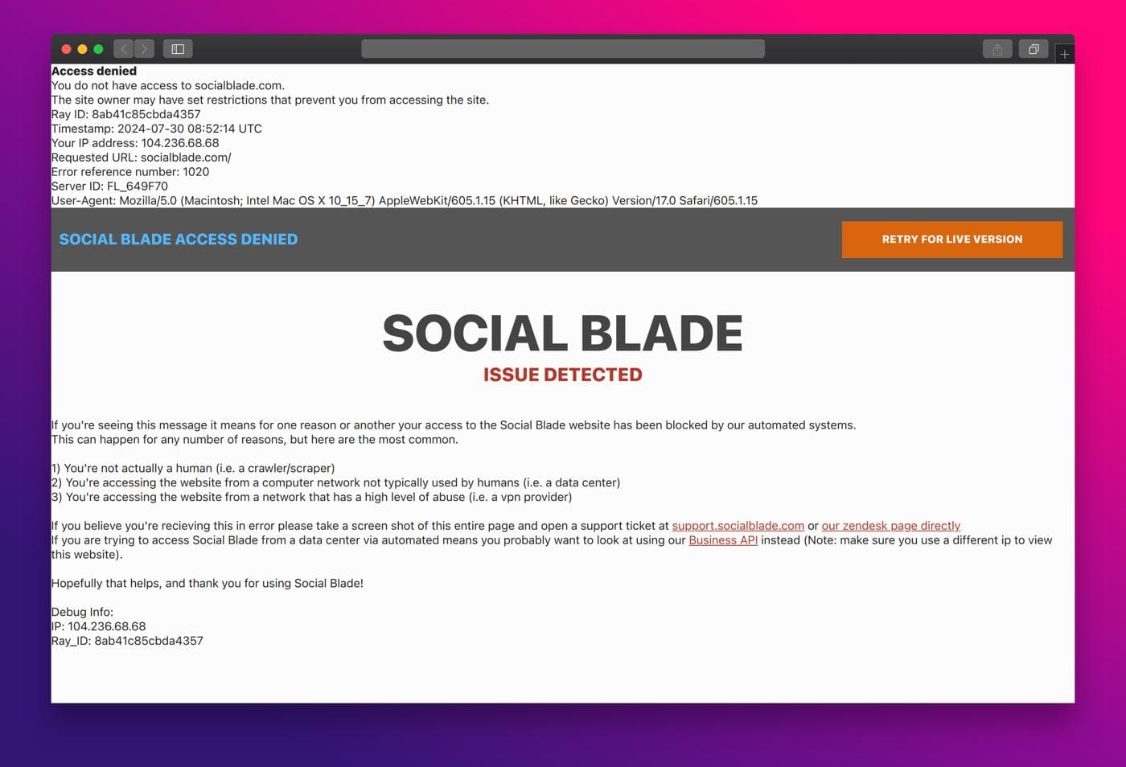Click the yellow minimize traffic light
1126x767 pixels.
coord(81,48)
